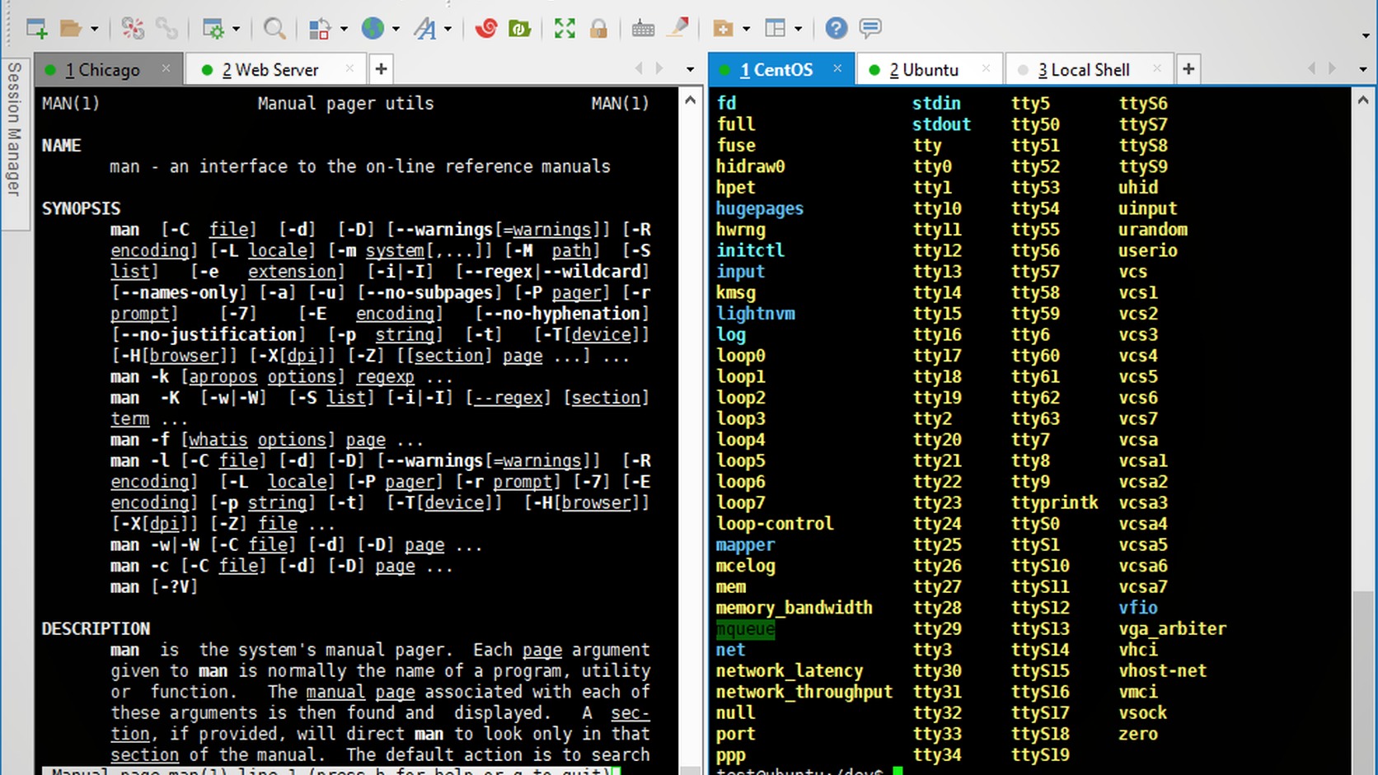Expand the globe encoding dropdown arrow
The width and height of the screenshot is (1378, 775).
click(x=396, y=29)
